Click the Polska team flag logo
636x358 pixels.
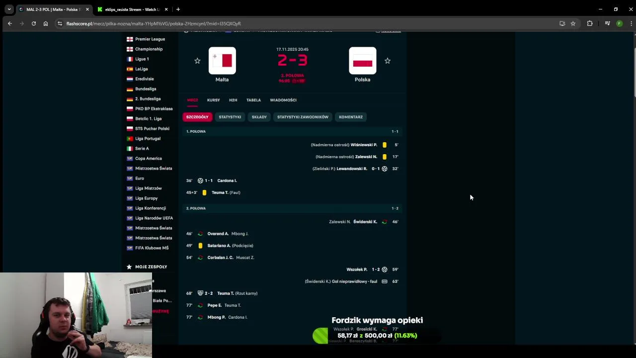point(363,61)
